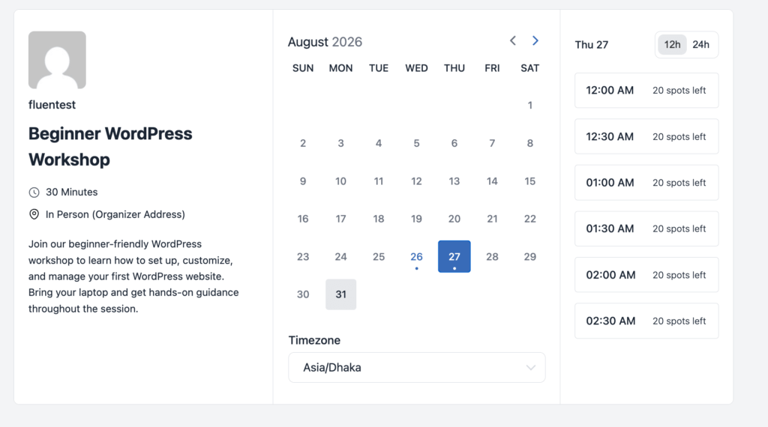
Task: Click the Timezone label
Action: coord(314,340)
